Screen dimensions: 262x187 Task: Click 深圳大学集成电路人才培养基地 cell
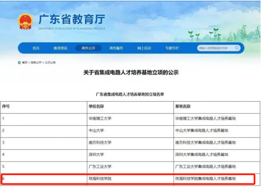point(217,155)
